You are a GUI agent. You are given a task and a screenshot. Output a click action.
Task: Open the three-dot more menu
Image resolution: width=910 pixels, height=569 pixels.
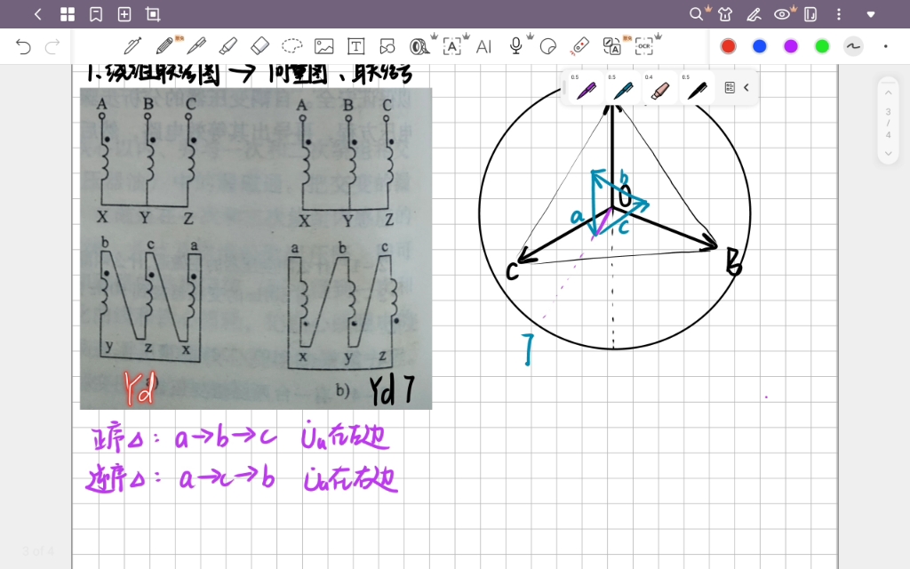click(839, 14)
